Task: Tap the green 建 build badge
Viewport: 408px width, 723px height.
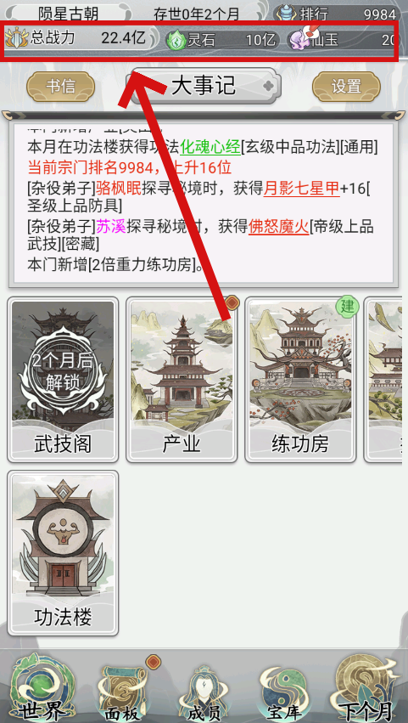Action: click(347, 306)
